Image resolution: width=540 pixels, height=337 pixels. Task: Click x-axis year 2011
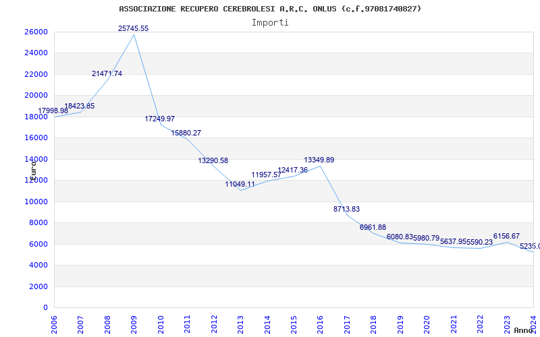click(187, 324)
